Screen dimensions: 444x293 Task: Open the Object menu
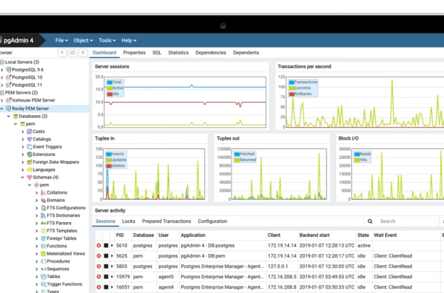[83, 40]
